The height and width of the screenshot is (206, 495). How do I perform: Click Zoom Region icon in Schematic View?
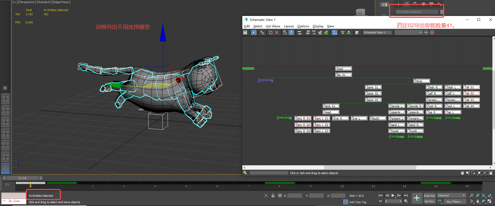point(473,173)
